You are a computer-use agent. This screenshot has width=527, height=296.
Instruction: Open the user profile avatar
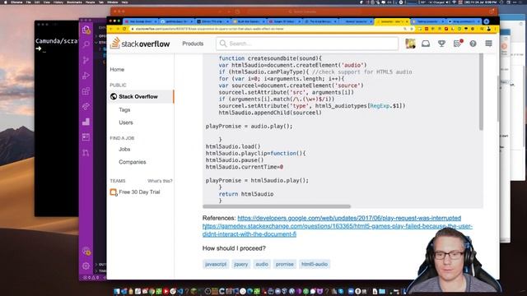(410, 44)
